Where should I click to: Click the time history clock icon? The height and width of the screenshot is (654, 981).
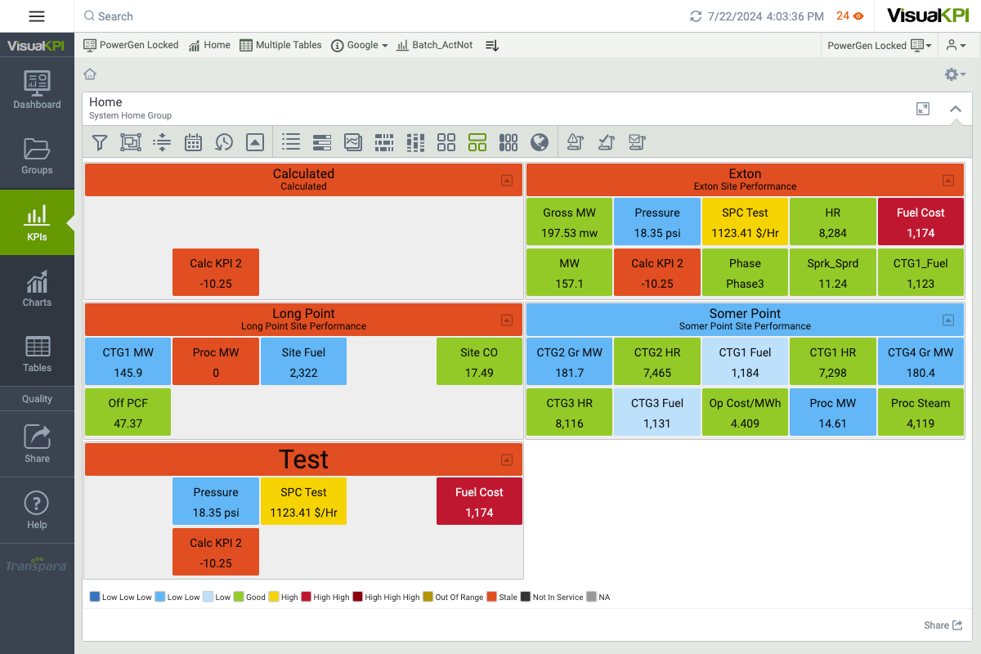tap(224, 142)
